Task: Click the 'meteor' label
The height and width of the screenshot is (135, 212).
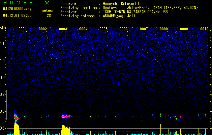Action: [48, 10]
